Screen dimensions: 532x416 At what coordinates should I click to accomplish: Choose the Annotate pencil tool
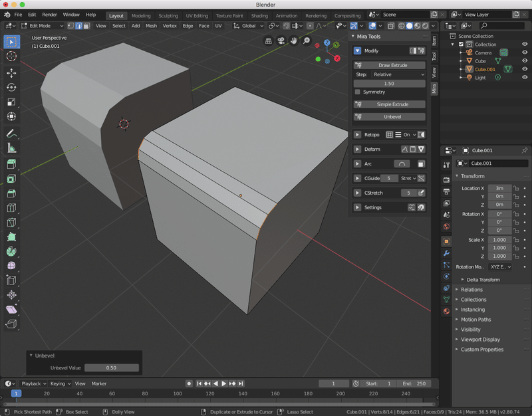[11, 134]
